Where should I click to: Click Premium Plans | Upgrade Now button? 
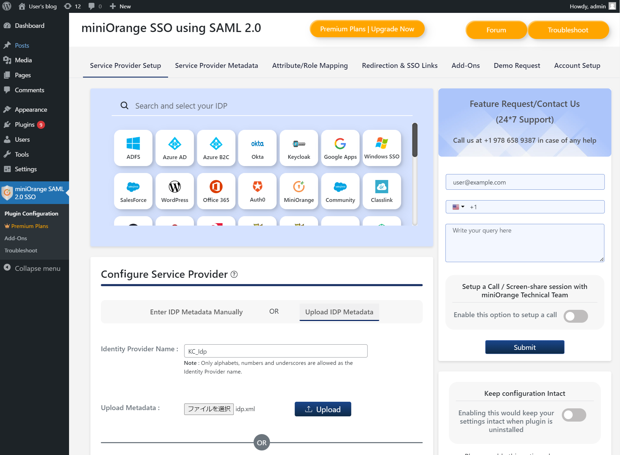pyautogui.click(x=367, y=29)
